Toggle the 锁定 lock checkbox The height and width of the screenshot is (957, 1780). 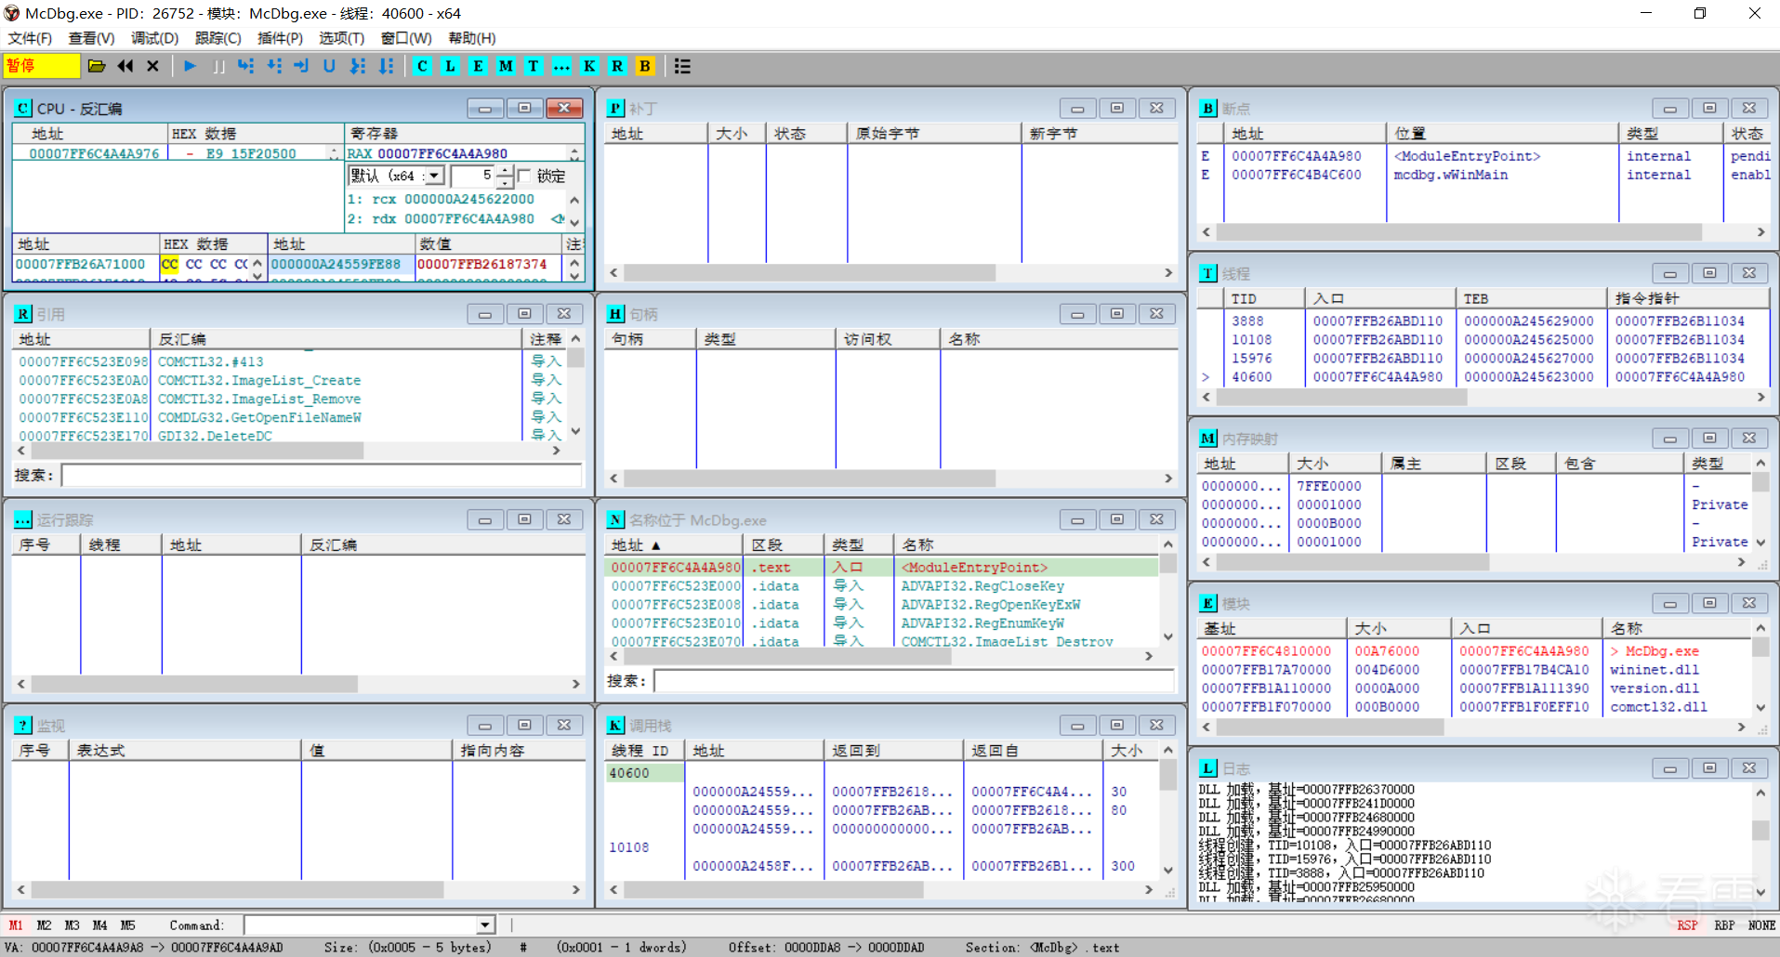pos(524,176)
